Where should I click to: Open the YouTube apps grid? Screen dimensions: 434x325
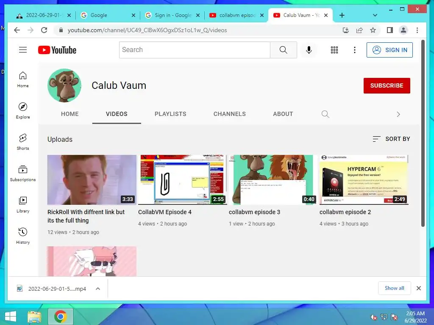pyautogui.click(x=334, y=50)
